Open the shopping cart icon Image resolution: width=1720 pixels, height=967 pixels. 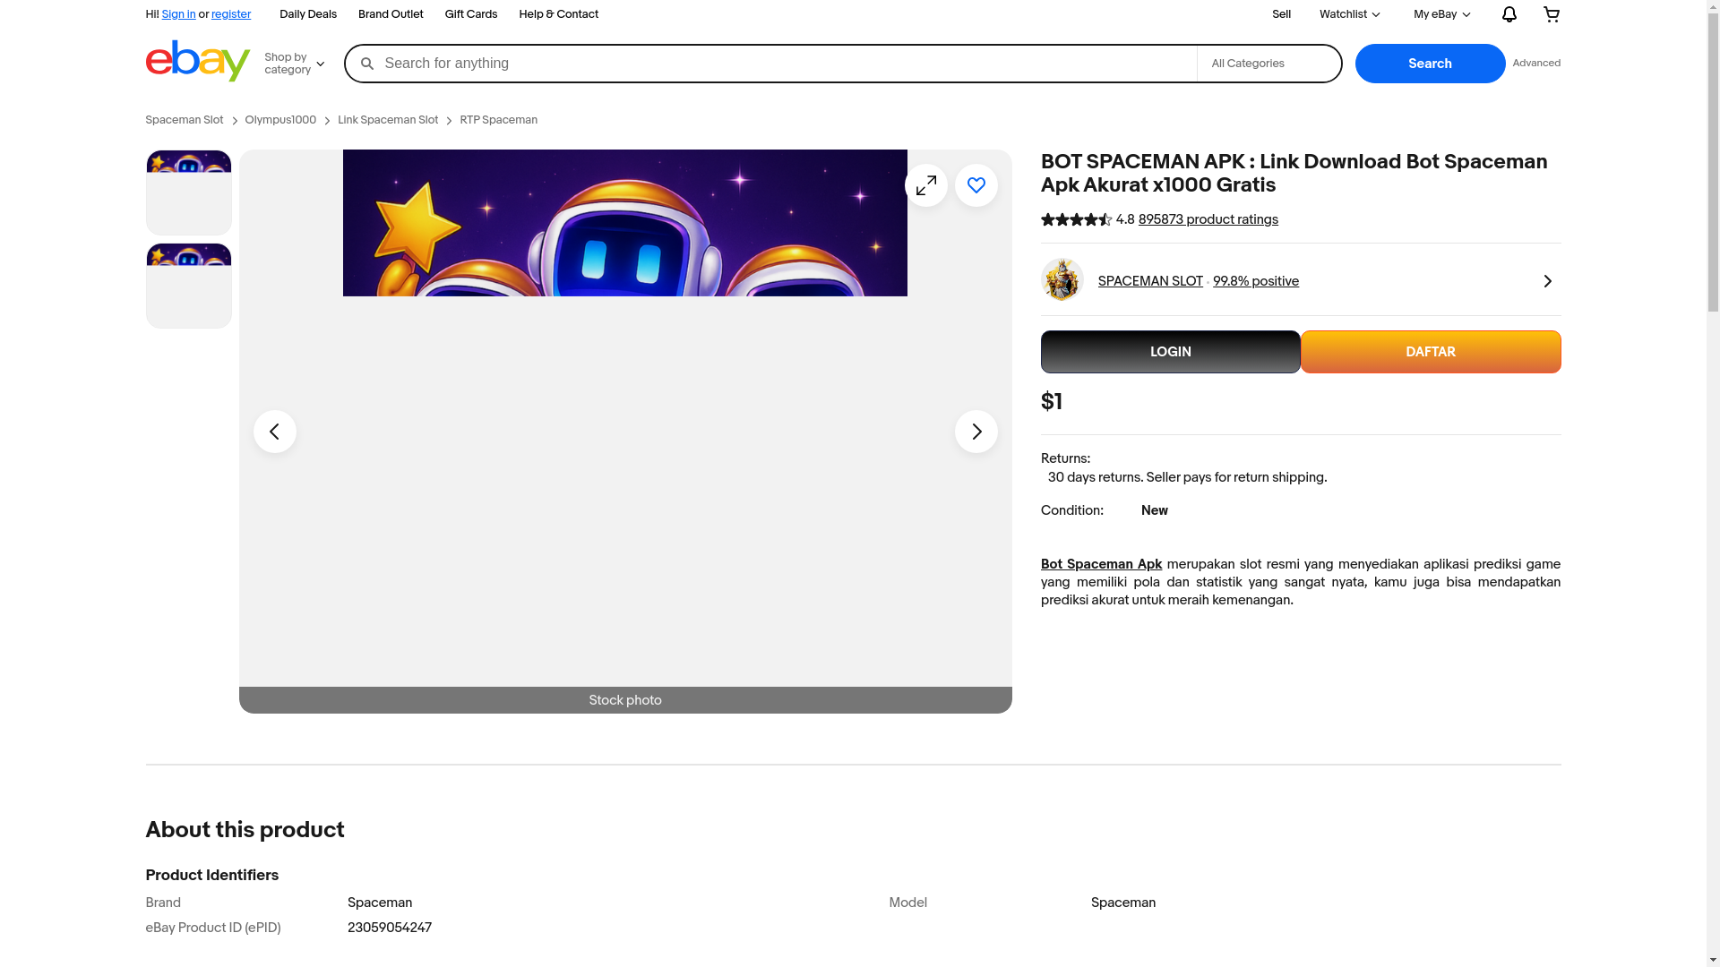pos(1552,14)
